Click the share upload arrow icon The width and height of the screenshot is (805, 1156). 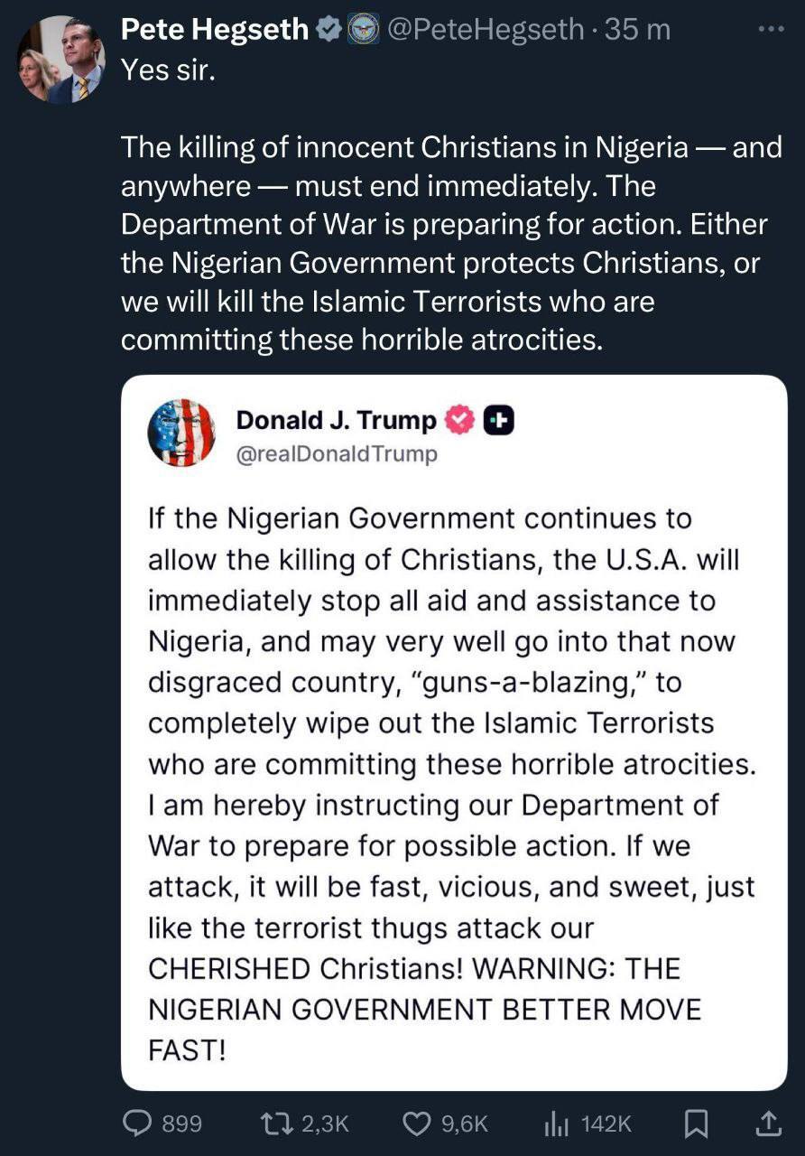(x=767, y=1123)
